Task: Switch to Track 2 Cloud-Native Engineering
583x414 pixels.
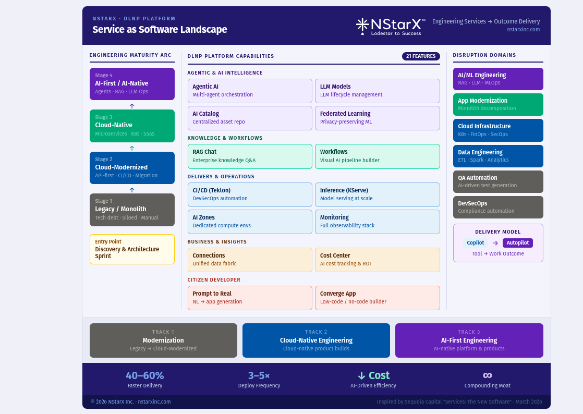Action: (x=316, y=340)
